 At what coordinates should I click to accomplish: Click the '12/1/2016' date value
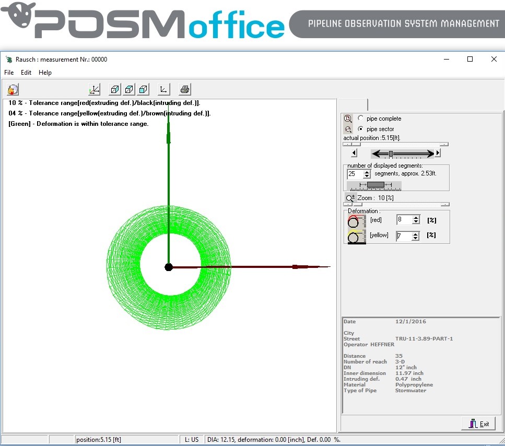(x=410, y=321)
